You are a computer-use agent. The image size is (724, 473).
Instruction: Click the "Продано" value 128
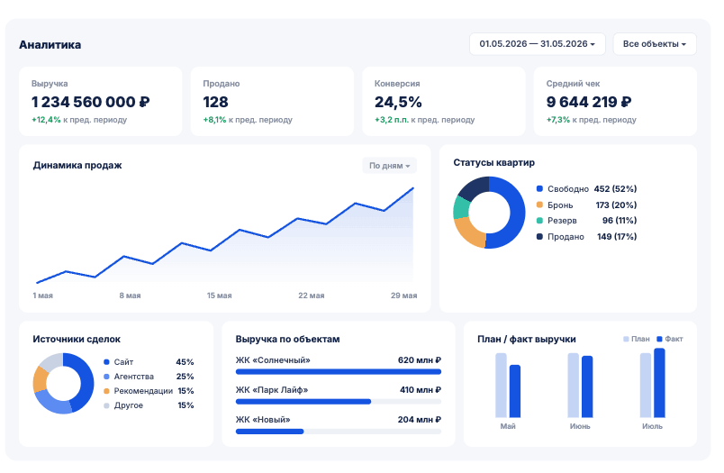point(215,102)
